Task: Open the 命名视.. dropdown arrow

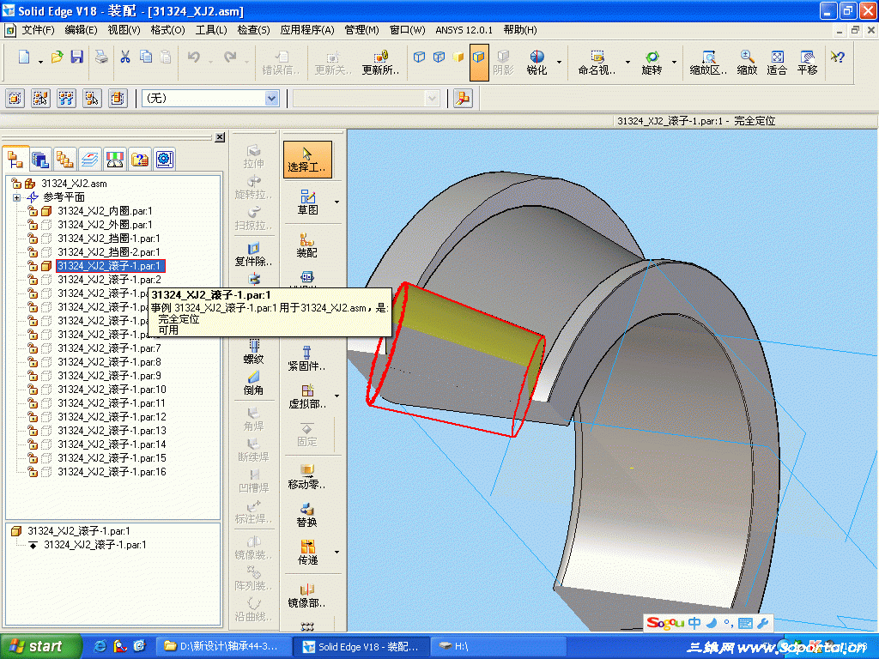Action: coord(627,62)
